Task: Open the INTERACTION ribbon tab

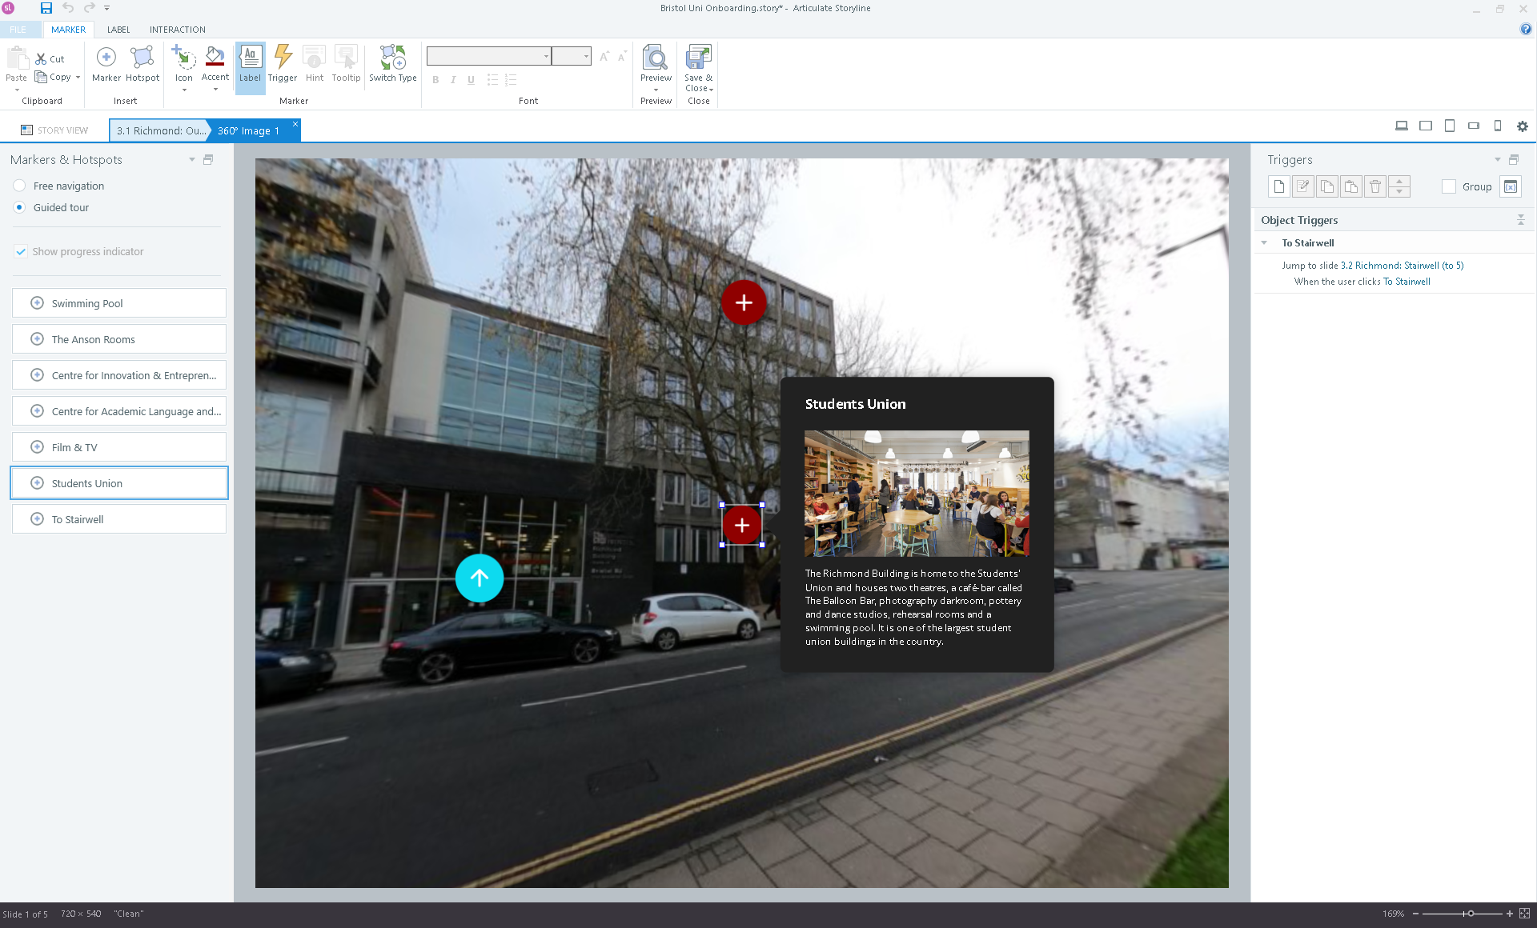Action: 177,30
